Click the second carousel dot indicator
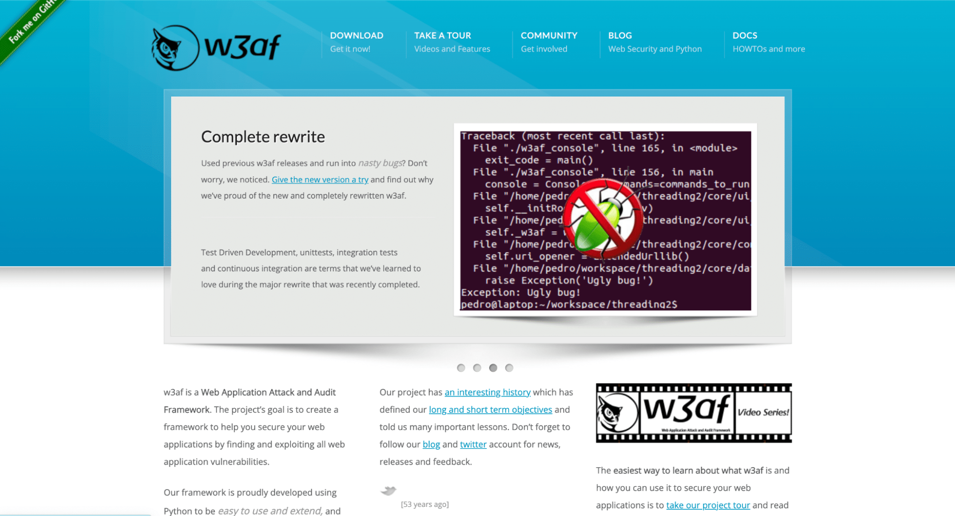 (x=477, y=367)
